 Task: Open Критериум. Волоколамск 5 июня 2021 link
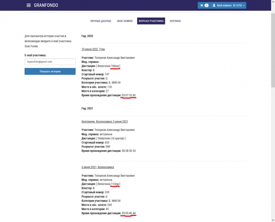coord(105,121)
